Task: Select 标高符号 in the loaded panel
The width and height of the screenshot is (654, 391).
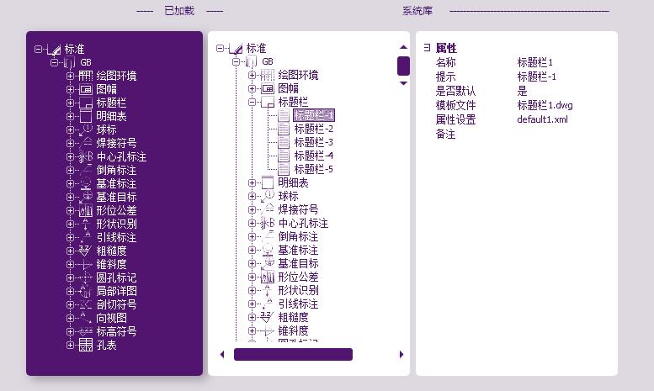Action: 116,331
